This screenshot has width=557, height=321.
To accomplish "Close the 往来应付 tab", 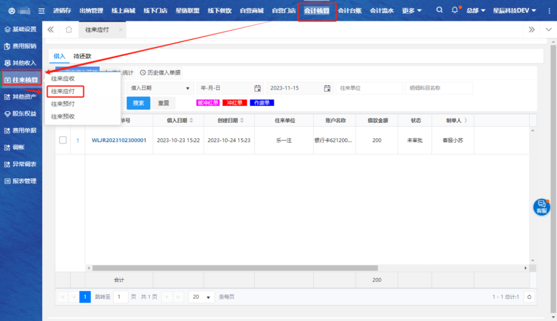I will tap(121, 30).
